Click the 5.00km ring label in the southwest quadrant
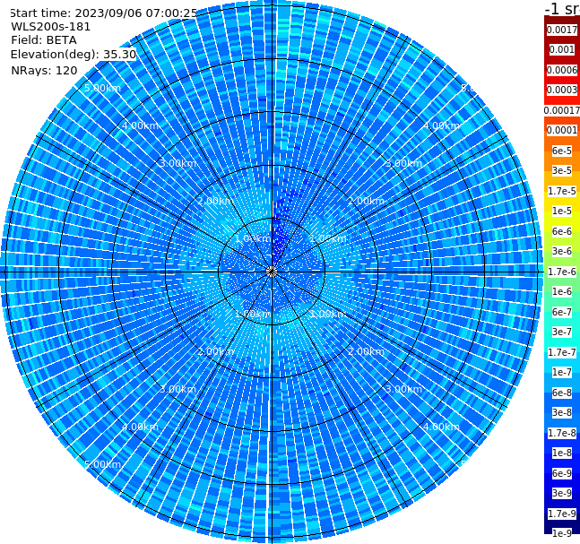The image size is (580, 544). click(102, 464)
